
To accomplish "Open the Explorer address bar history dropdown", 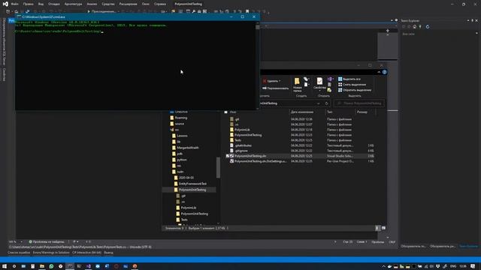I will tap(319, 103).
